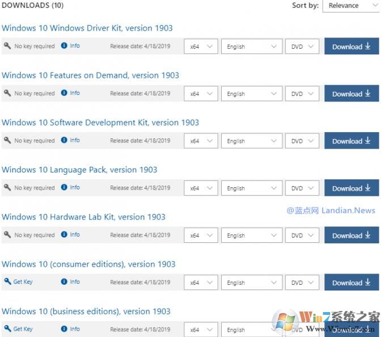Click the DOWNLOADS (10) heading text

point(32,5)
